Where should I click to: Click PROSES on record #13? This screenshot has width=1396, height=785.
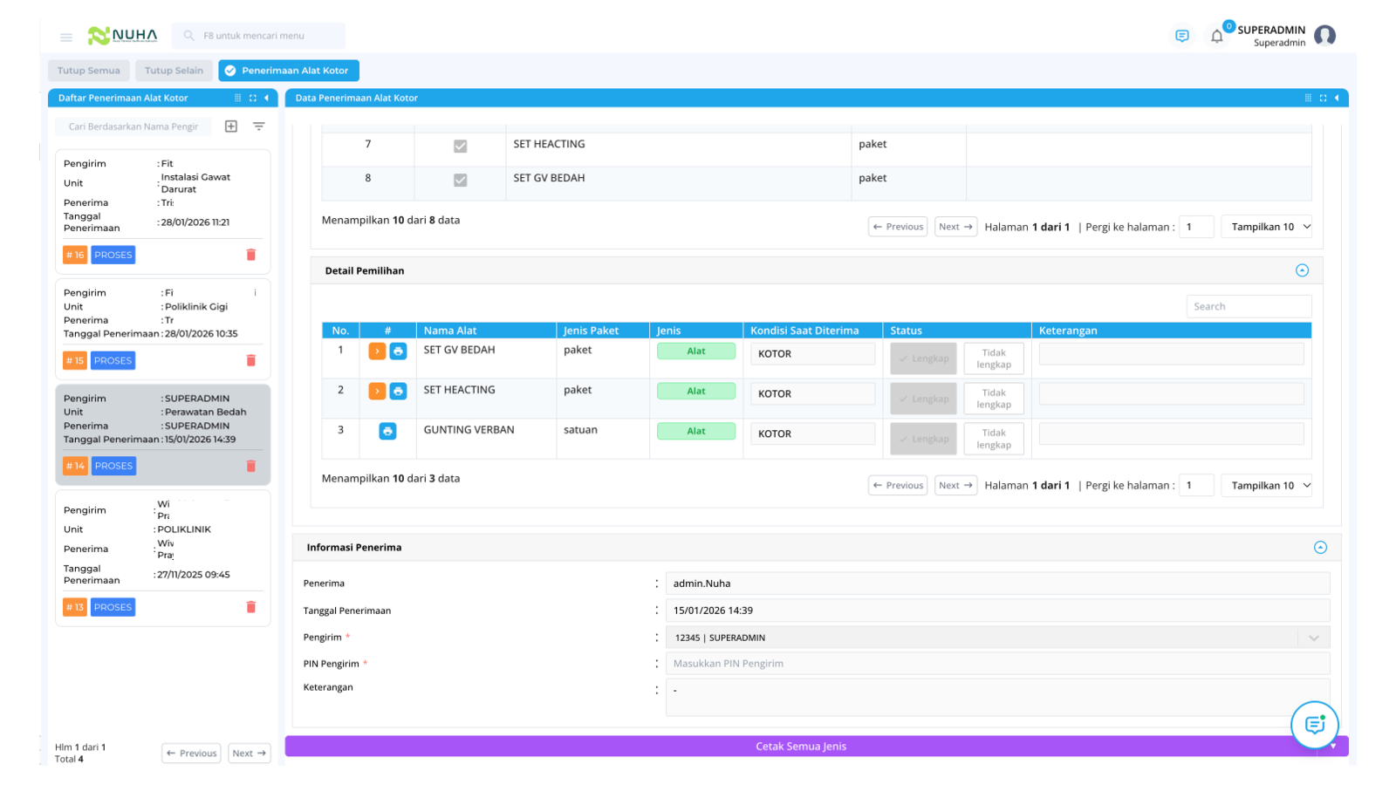click(x=113, y=607)
